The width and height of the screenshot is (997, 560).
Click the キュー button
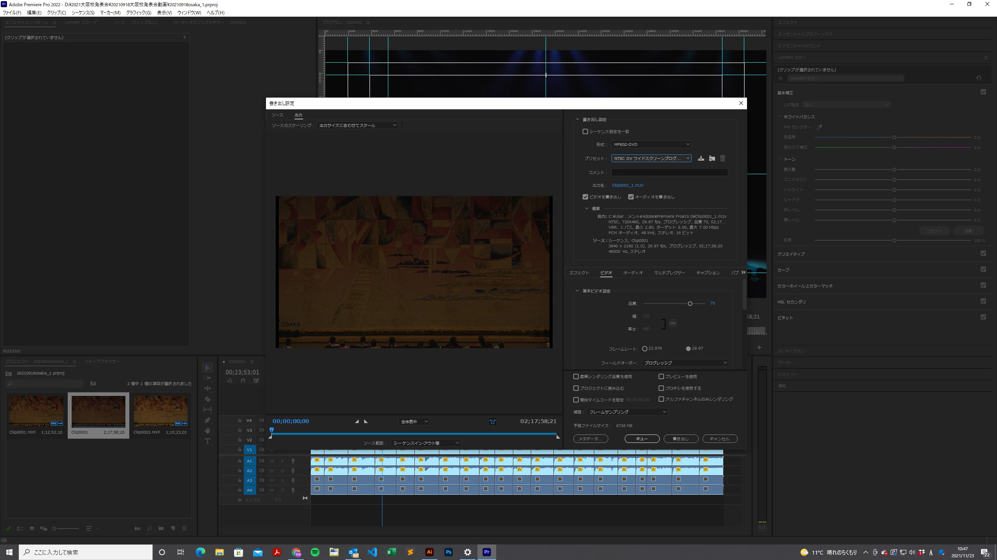coord(642,439)
